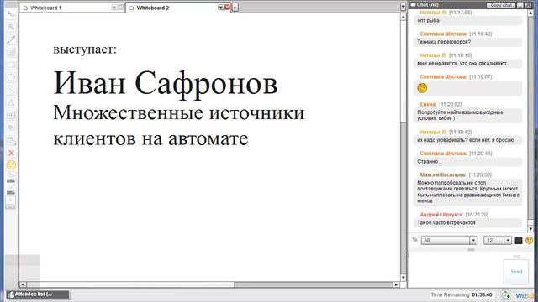This screenshot has height=302, width=538.
Task: Close the Whiteboard 2 tab
Action: pyautogui.click(x=227, y=8)
